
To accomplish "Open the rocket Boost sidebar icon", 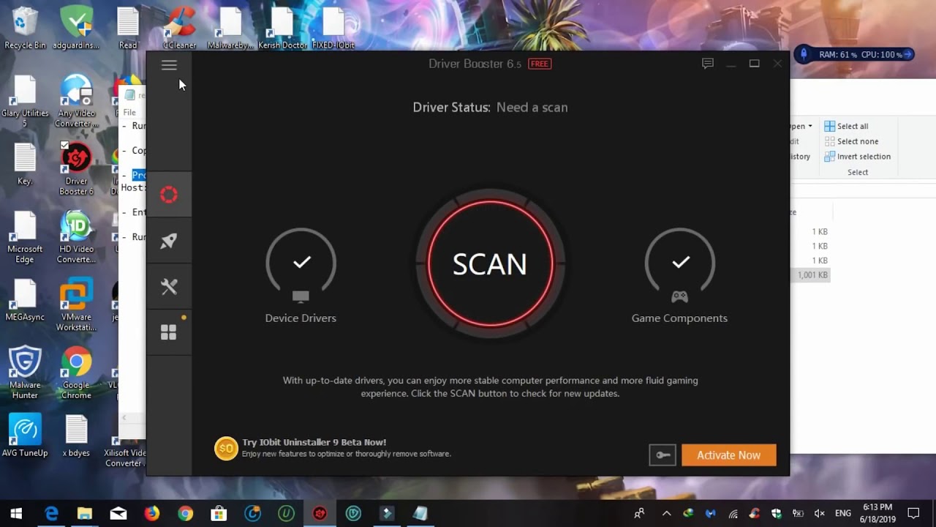I will coord(169,241).
